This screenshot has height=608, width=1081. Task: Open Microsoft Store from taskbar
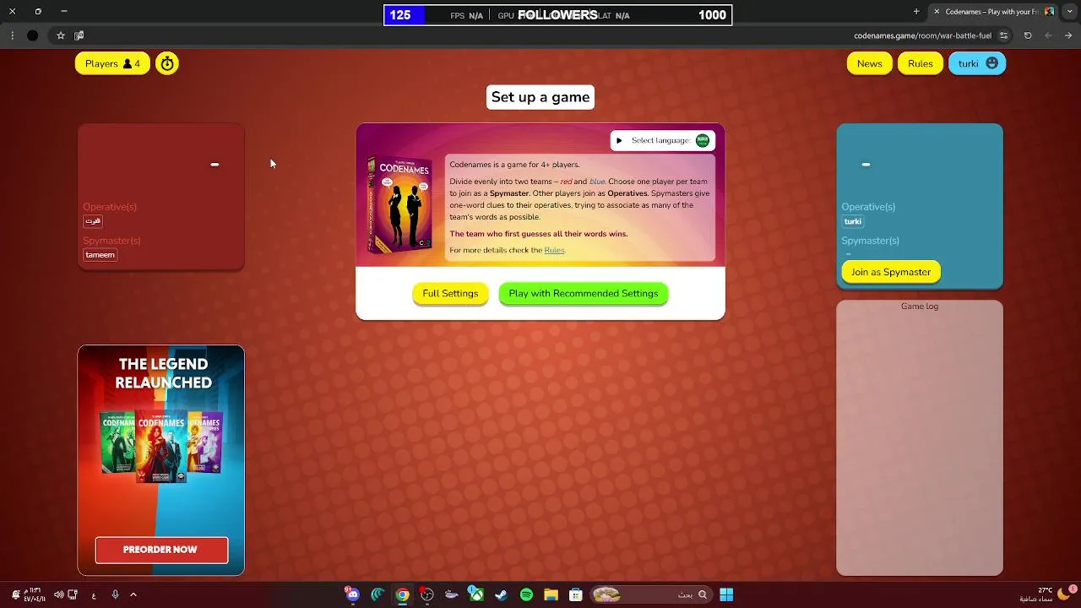coord(576,594)
